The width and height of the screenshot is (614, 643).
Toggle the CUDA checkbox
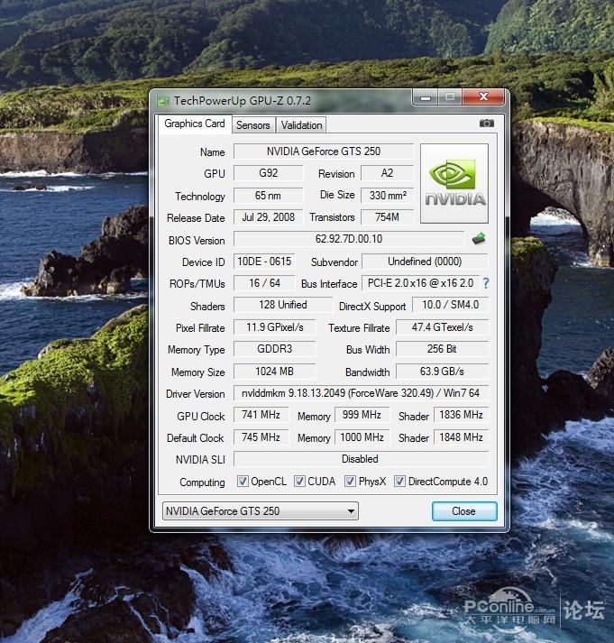point(299,481)
